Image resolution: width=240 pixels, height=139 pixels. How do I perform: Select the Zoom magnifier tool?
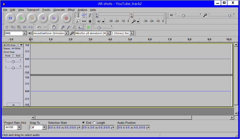[x=78, y=21]
